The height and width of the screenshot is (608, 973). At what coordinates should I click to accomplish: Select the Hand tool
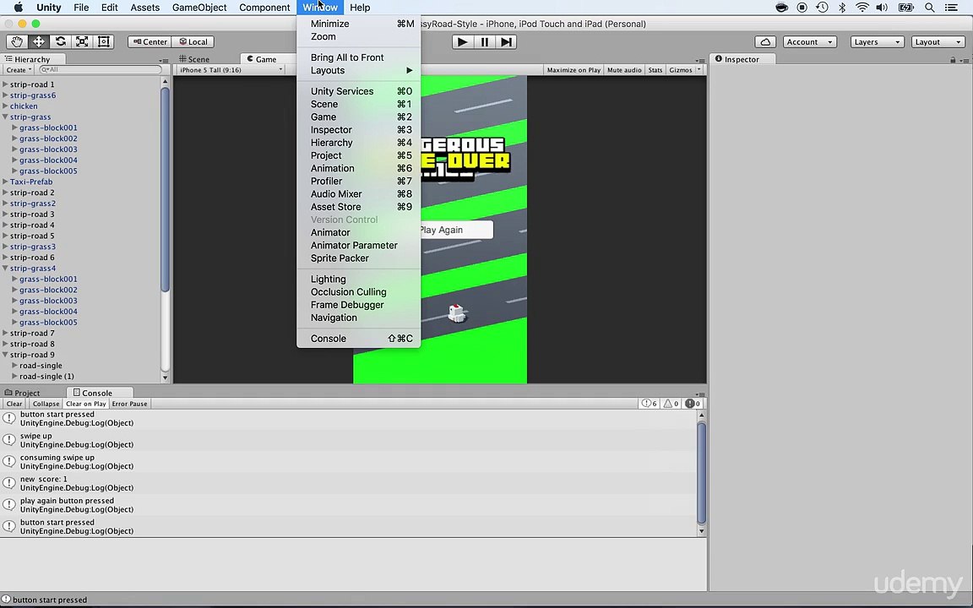(17, 41)
